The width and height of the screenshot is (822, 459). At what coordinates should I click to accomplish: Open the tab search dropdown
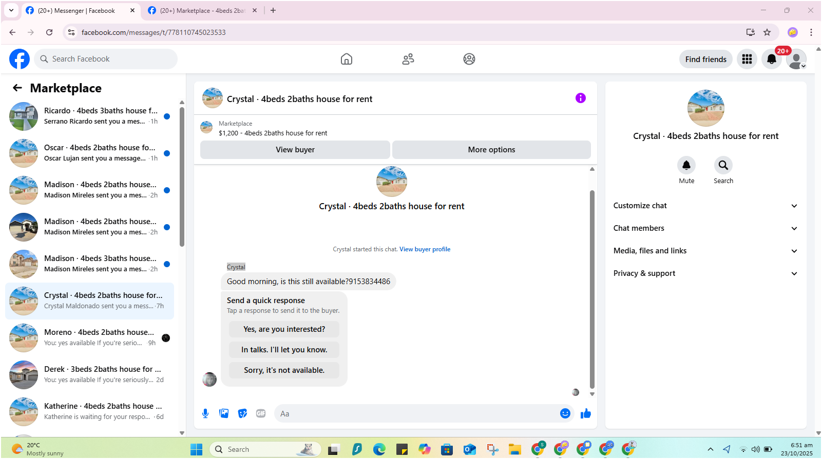(11, 10)
